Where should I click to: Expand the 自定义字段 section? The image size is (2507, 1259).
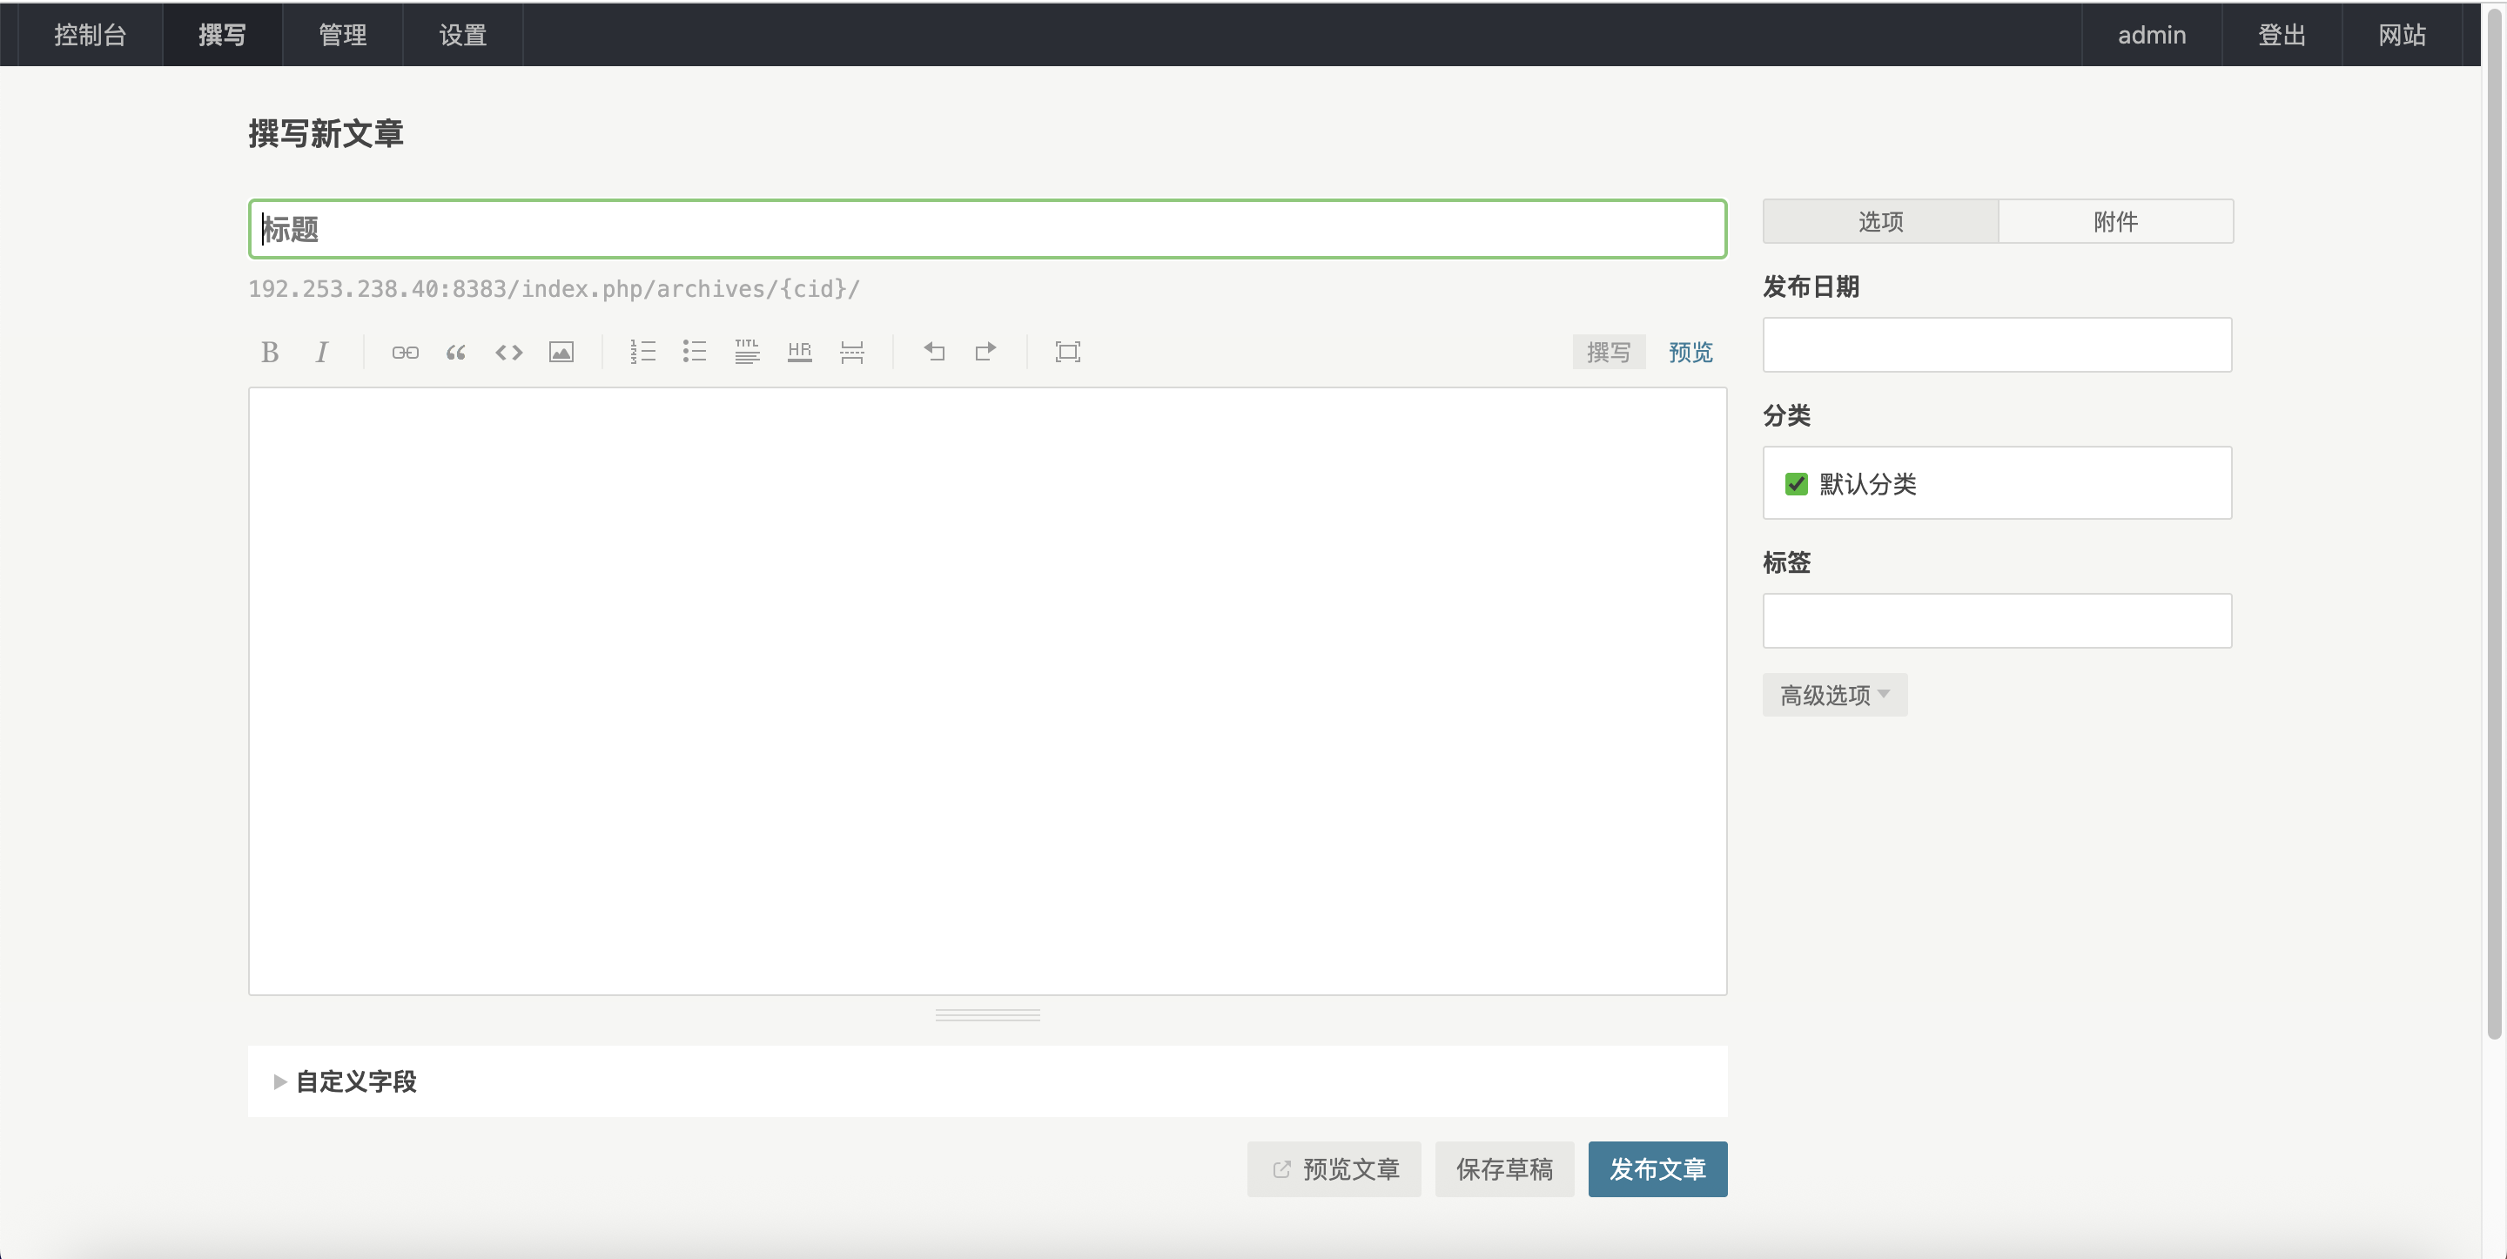(x=355, y=1081)
